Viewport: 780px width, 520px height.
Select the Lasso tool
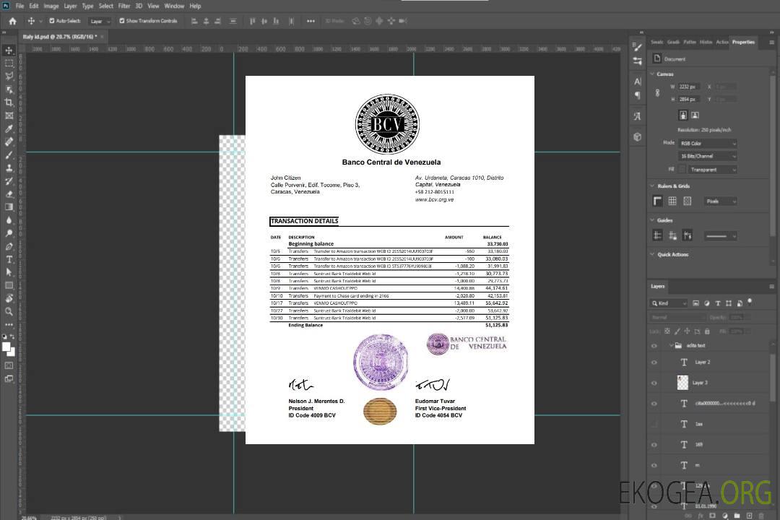click(9, 76)
